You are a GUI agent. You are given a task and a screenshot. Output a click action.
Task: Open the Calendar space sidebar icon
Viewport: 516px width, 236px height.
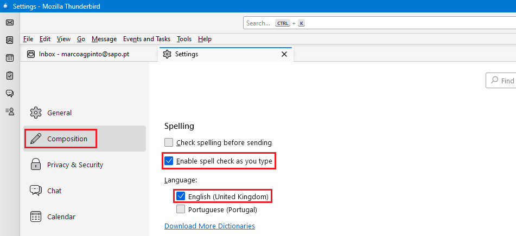coord(10,58)
